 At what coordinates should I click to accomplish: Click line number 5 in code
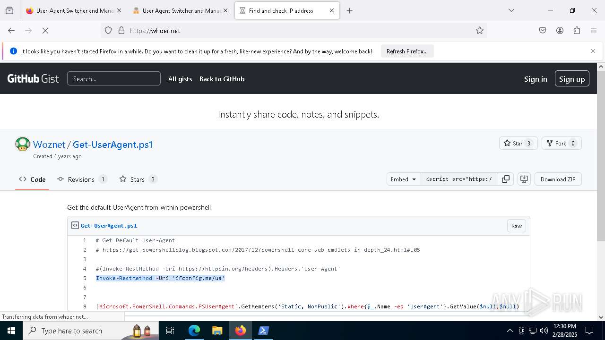[x=85, y=278]
